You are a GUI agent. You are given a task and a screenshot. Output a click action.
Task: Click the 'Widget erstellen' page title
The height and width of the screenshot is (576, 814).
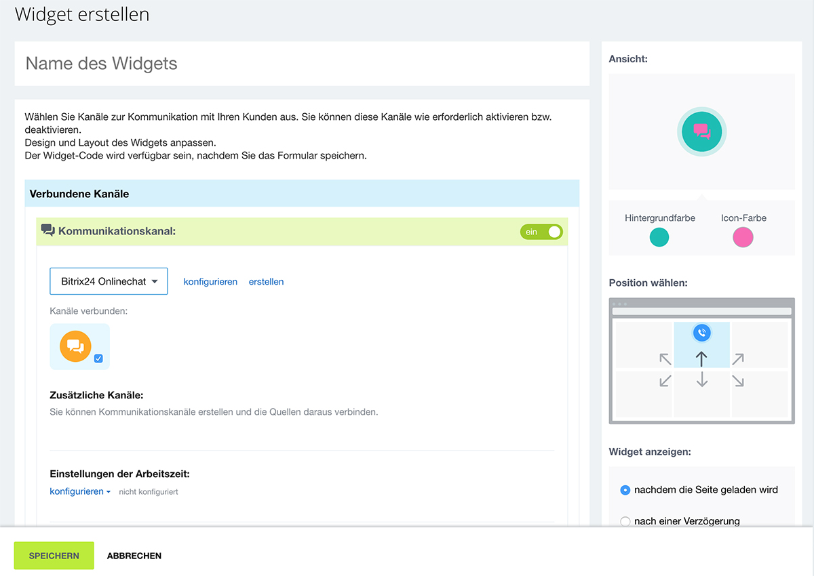tap(82, 14)
